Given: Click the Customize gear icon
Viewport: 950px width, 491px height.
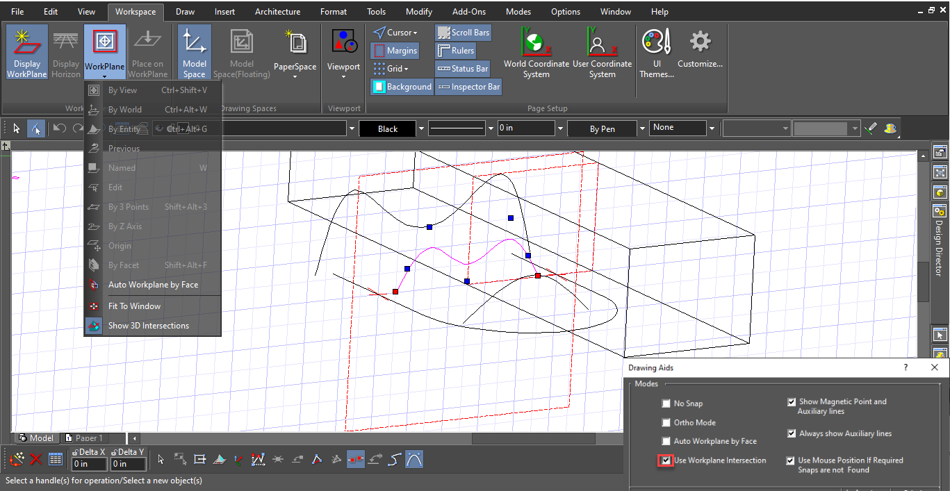Looking at the screenshot, I should (700, 49).
